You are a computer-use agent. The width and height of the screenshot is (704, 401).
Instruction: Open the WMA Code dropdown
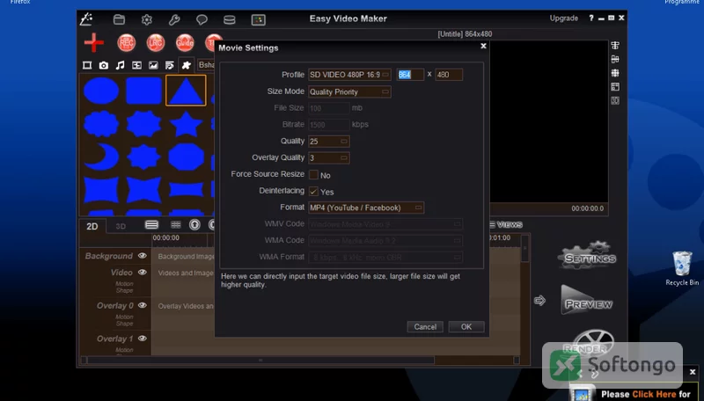385,240
